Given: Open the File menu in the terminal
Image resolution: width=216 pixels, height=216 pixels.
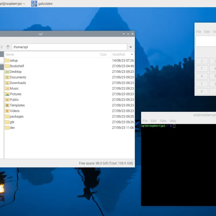Looking at the screenshot, I should pyautogui.click(x=145, y=121).
